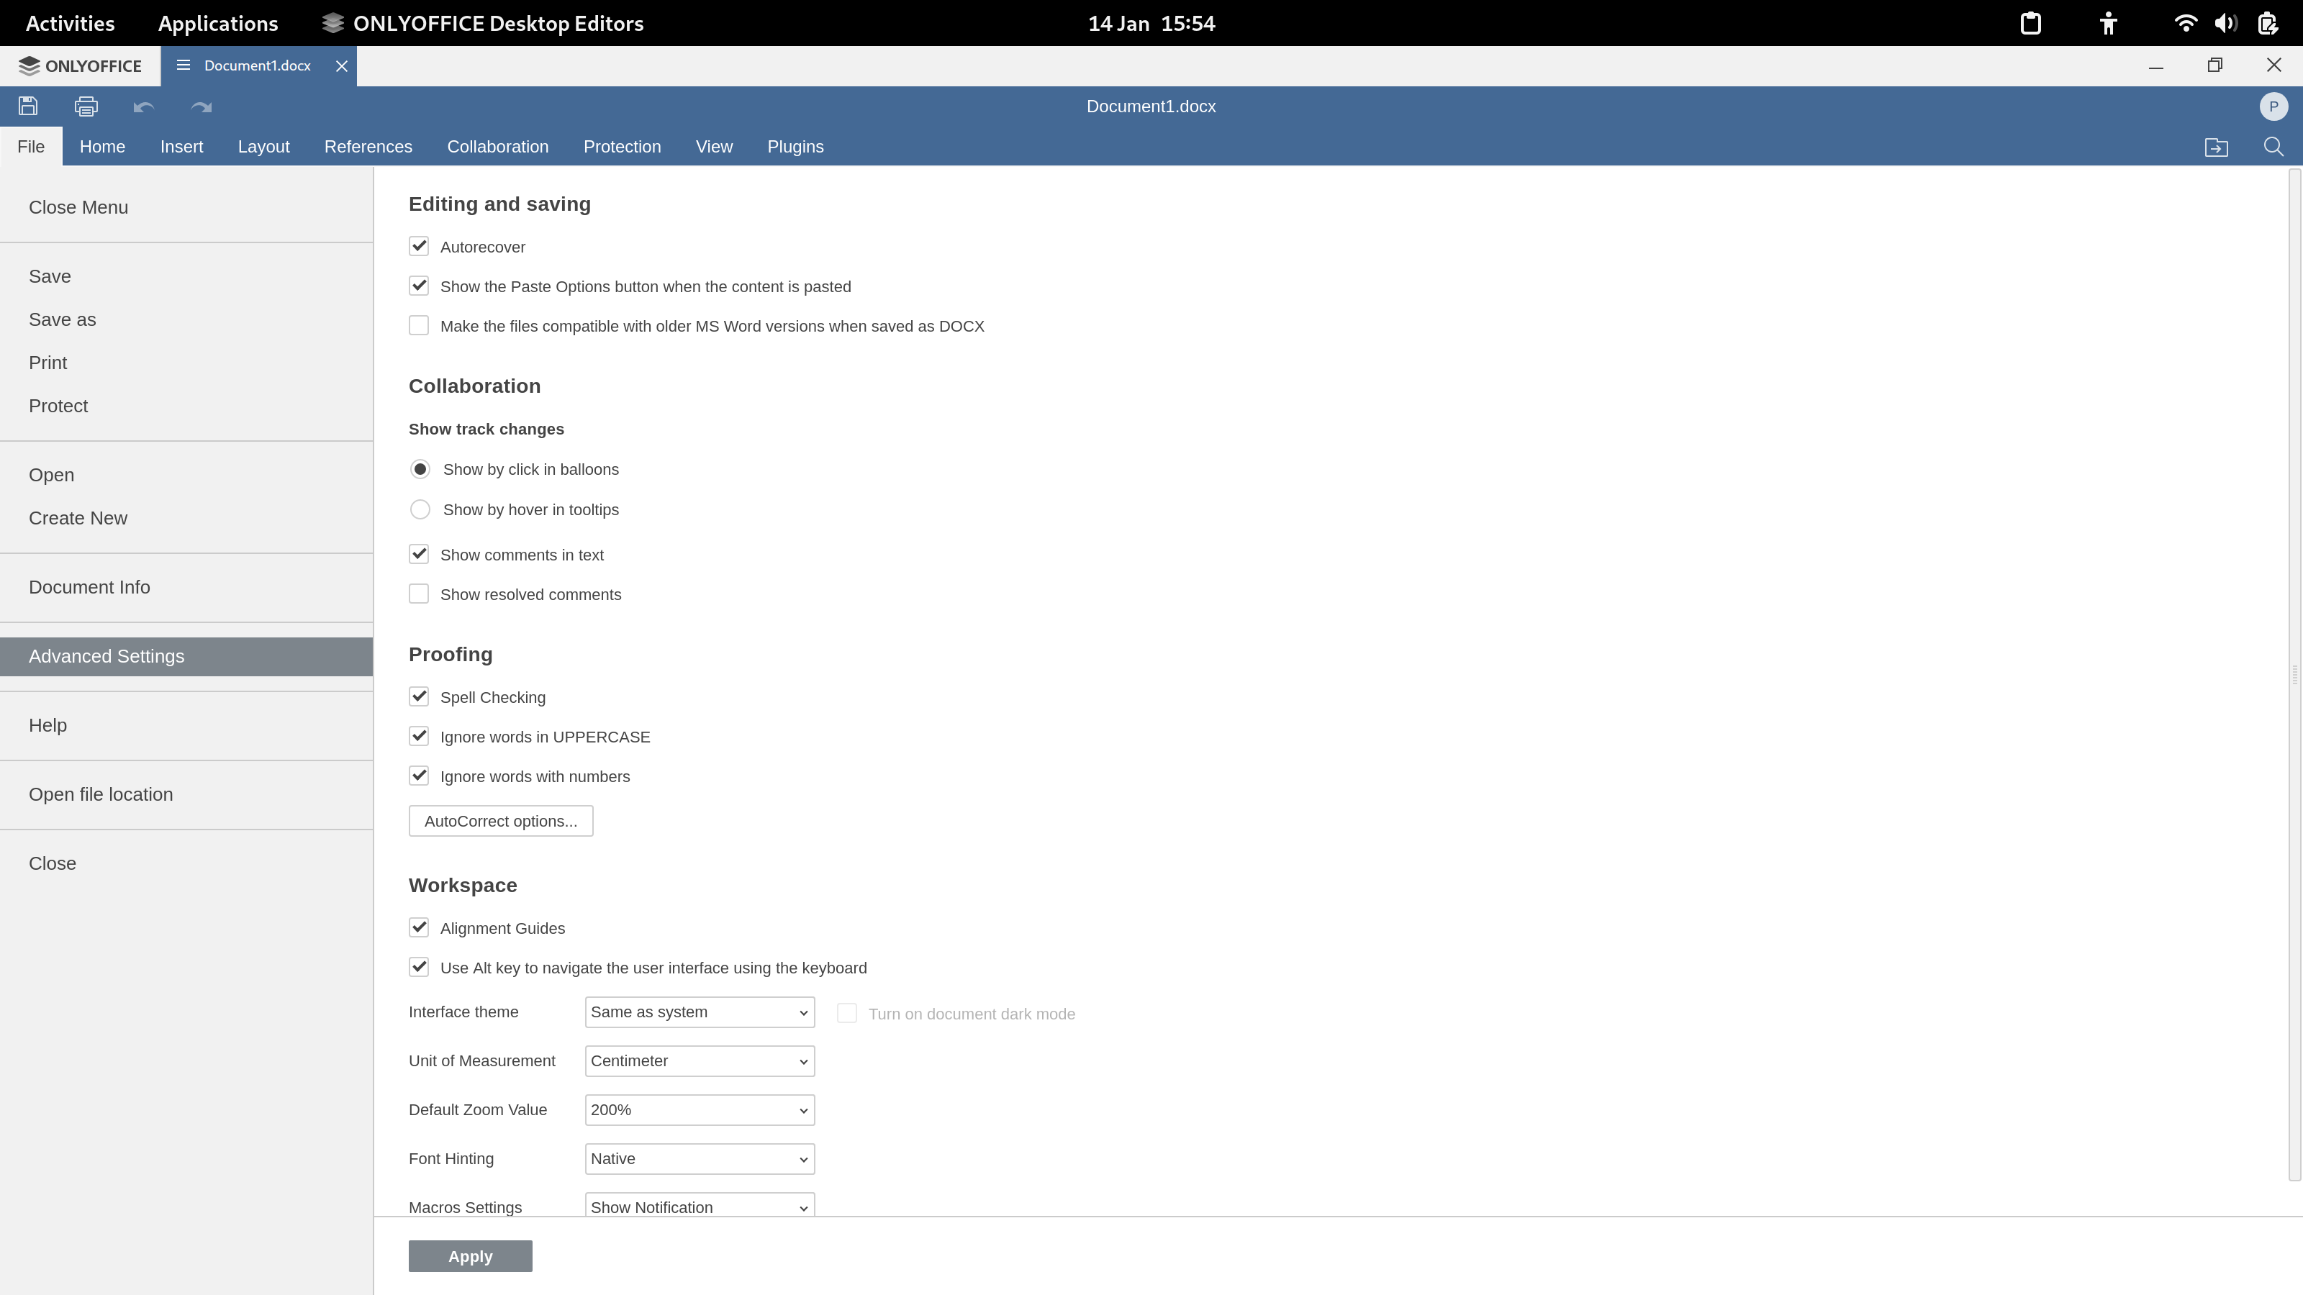The image size is (2303, 1295).
Task: Click the Search magnifier icon
Action: pos(2273,147)
